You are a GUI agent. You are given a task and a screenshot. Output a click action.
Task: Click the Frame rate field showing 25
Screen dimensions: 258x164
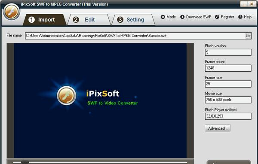228,84
